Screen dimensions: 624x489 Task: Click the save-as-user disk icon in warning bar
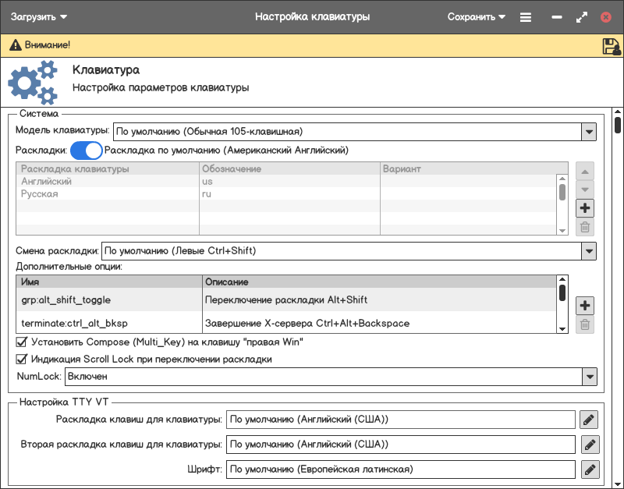(x=611, y=46)
